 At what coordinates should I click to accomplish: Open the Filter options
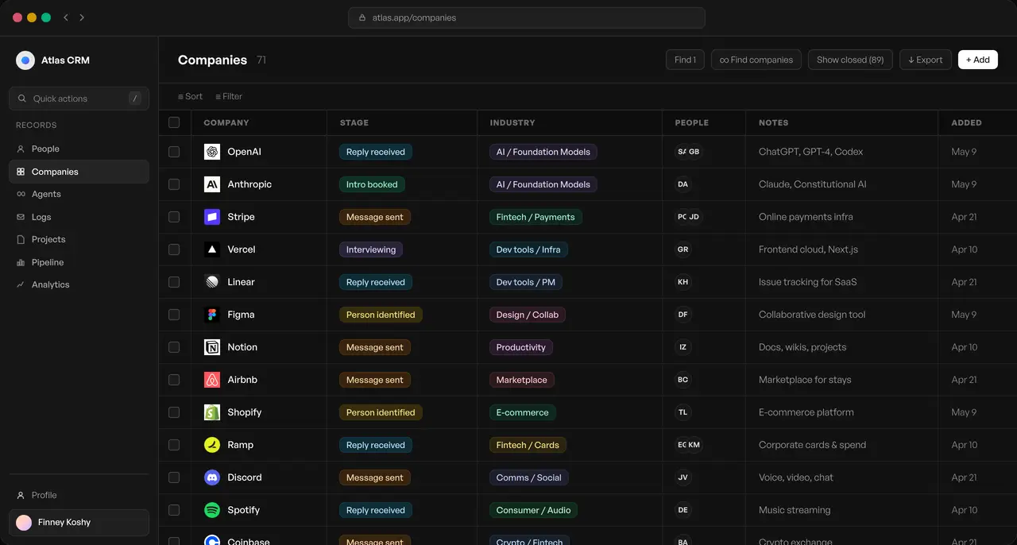[229, 96]
